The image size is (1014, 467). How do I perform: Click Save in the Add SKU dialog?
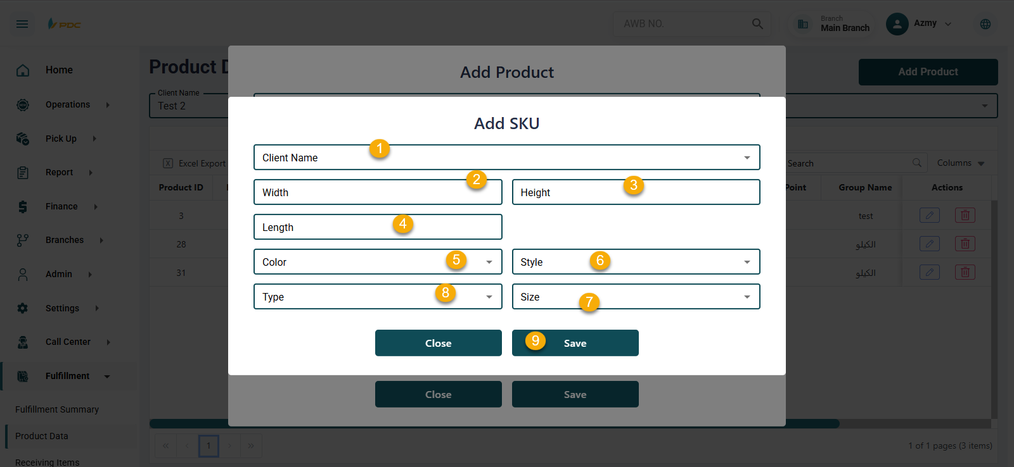(575, 343)
